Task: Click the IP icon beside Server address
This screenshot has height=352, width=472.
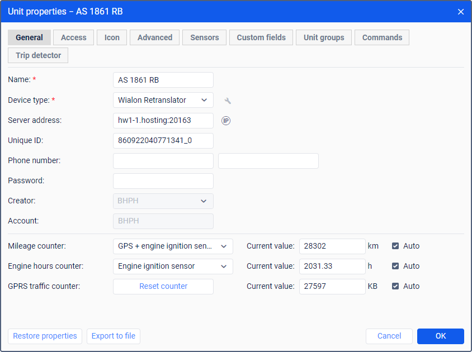Action: [226, 121]
